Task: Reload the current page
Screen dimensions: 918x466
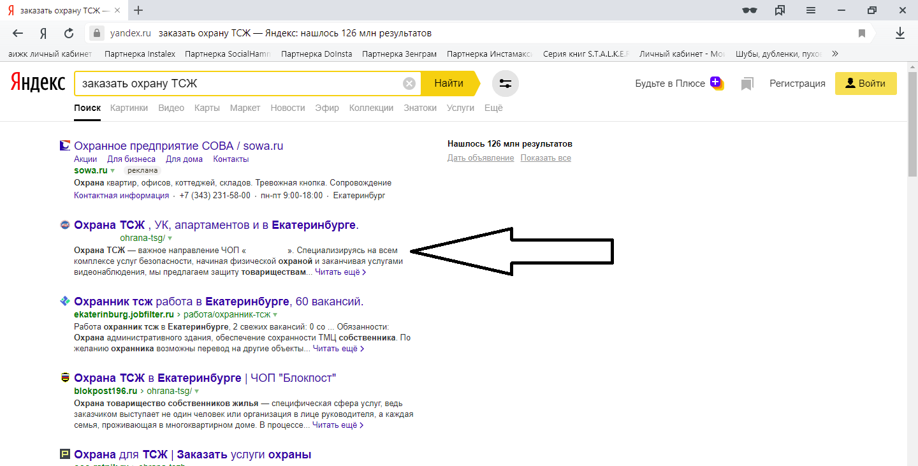Action: point(69,33)
